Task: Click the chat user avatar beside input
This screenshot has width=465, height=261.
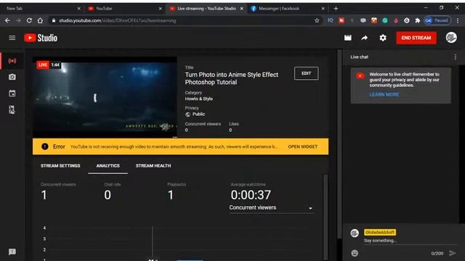Action: [x=355, y=233]
